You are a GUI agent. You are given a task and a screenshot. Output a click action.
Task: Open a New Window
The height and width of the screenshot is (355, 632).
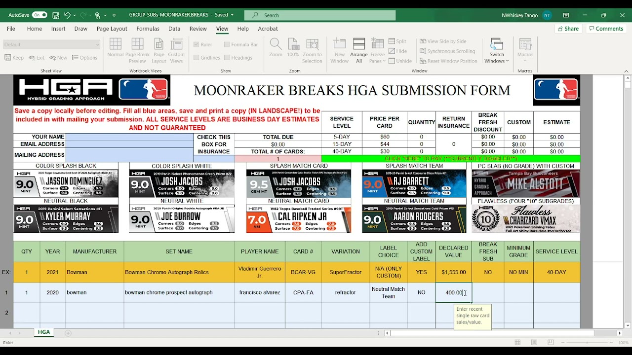point(339,51)
